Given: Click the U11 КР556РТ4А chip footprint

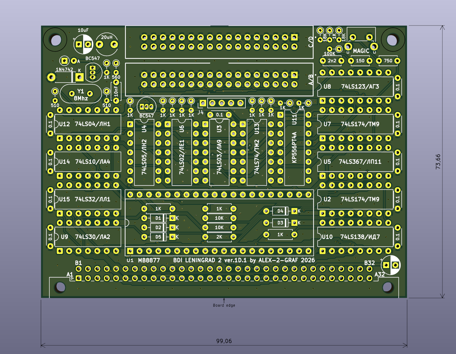Looking at the screenshot, I should [294, 148].
